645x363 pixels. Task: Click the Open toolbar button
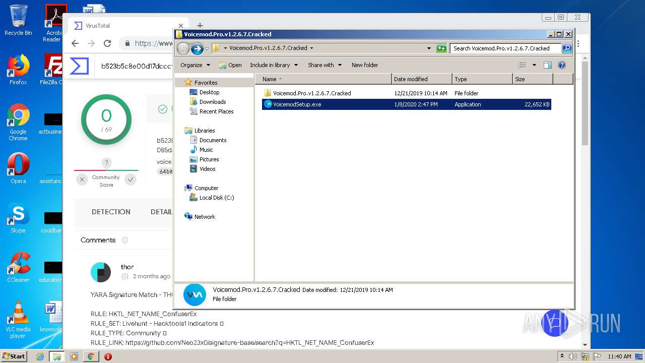click(230, 65)
